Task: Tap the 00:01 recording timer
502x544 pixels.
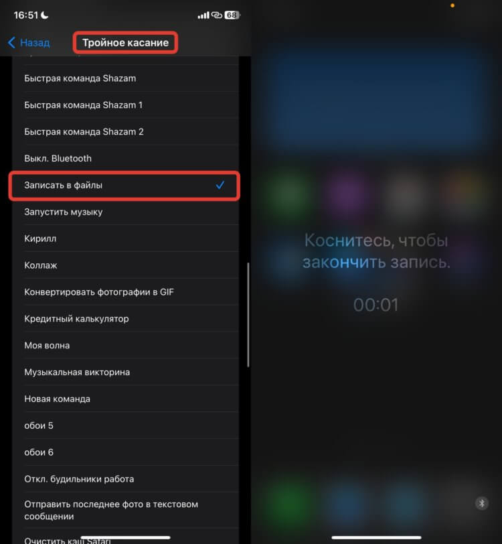Action: pyautogui.click(x=375, y=305)
